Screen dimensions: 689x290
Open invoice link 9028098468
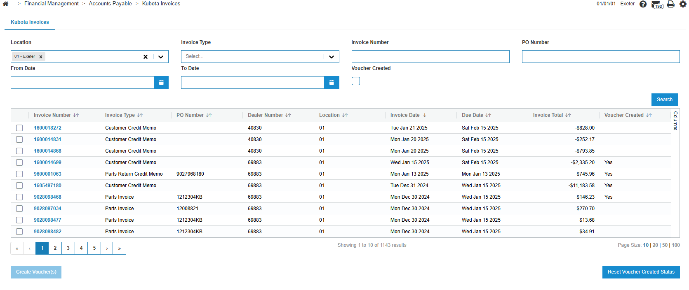(x=47, y=197)
